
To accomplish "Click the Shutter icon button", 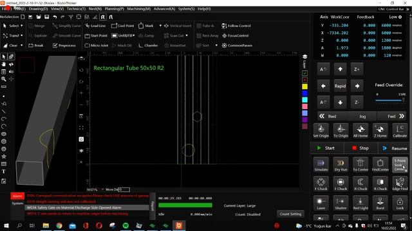I will point(341,203).
